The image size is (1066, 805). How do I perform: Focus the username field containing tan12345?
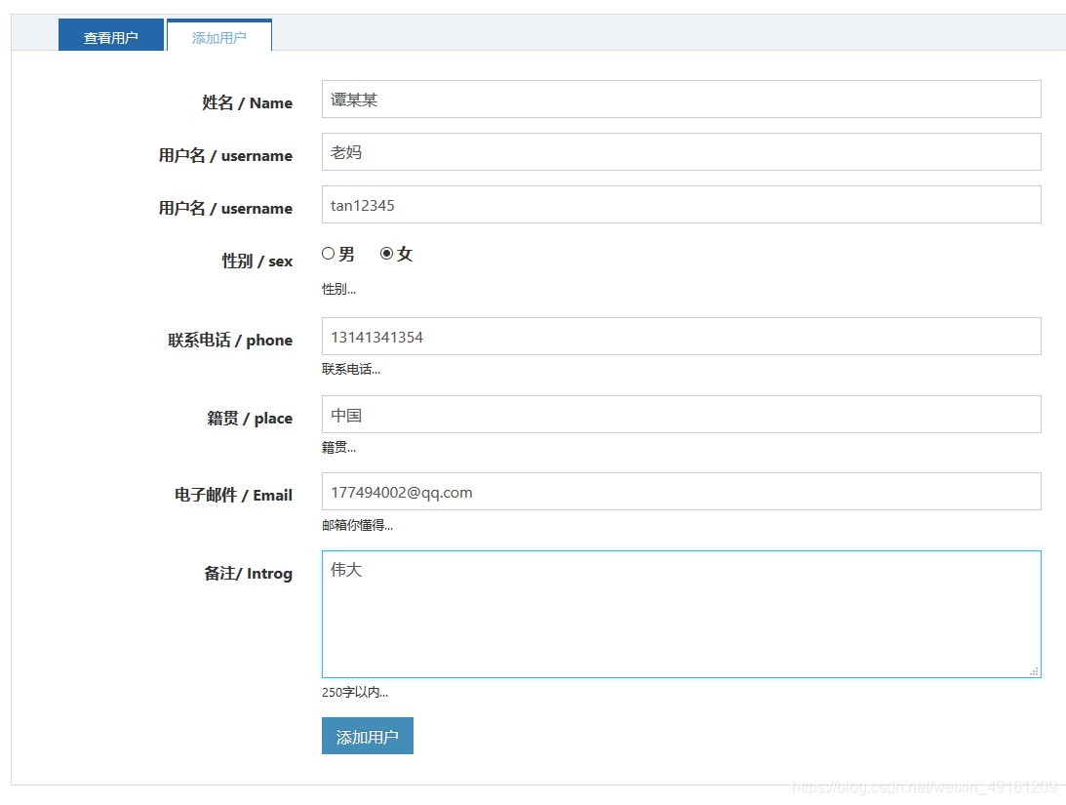681,205
